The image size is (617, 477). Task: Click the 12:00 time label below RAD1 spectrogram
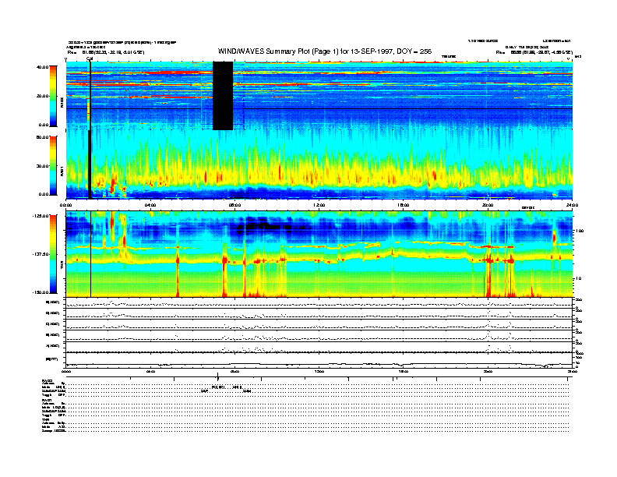[x=319, y=205]
